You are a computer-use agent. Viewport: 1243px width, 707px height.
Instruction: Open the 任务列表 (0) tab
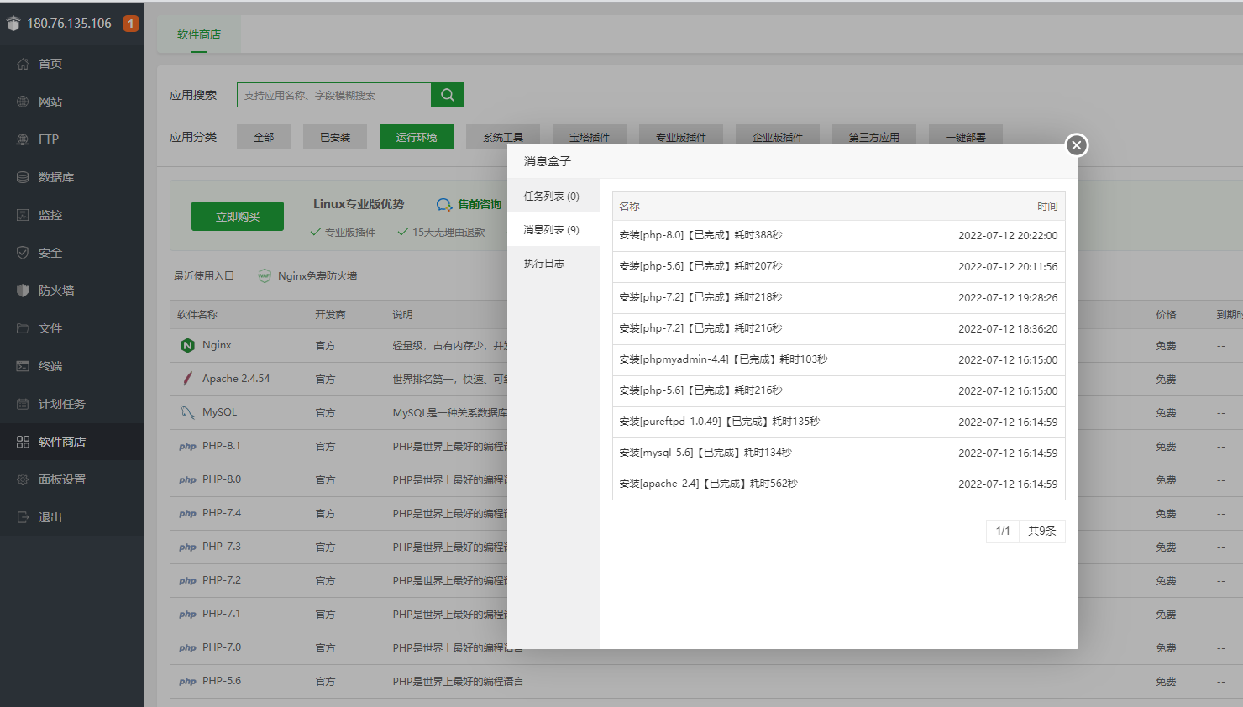[553, 196]
